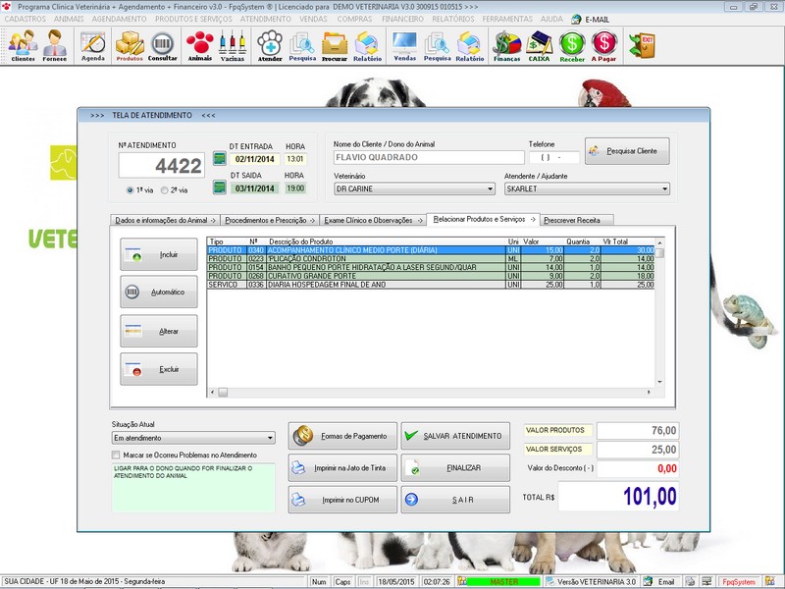
Task: Click the Telefone input field
Action: [554, 157]
